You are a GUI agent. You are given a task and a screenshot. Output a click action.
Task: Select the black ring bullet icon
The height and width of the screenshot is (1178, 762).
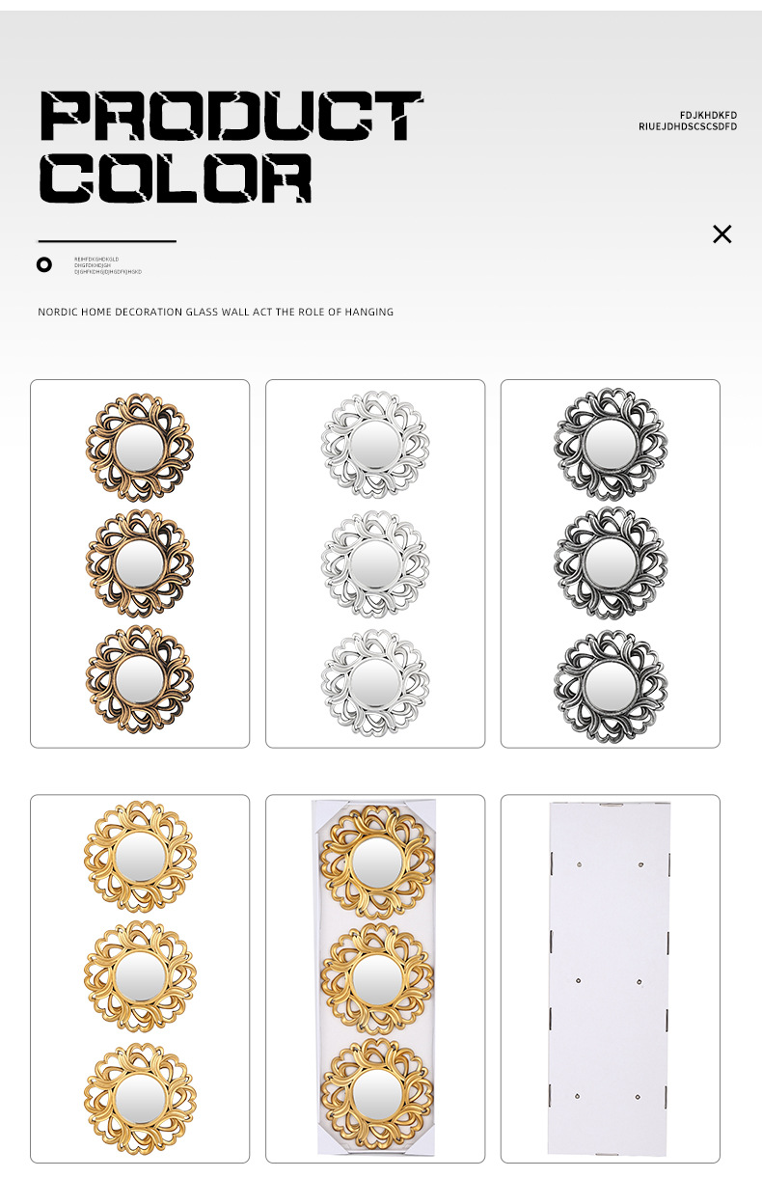point(44,264)
